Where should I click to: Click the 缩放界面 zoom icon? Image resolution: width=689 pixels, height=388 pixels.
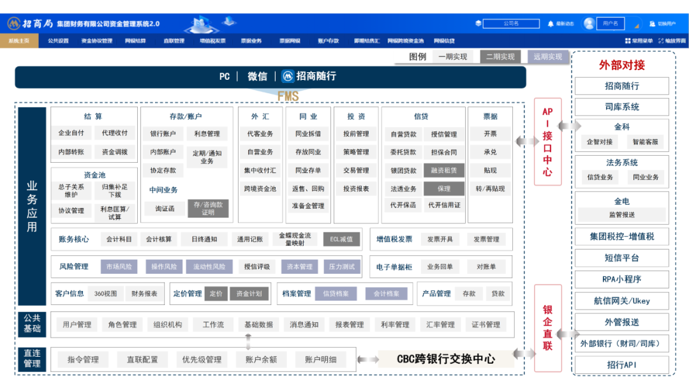(661, 41)
